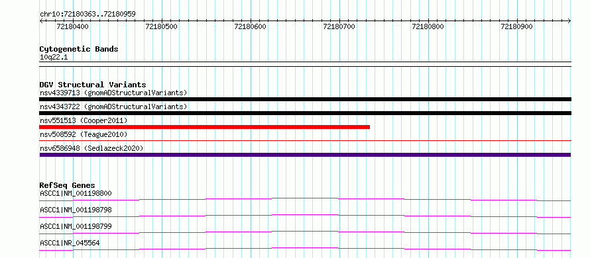Open variant label nsv551513 (Cooper2011)

pyautogui.click(x=84, y=120)
